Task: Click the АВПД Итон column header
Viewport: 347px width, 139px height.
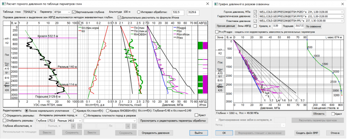Action: click(x=203, y=103)
